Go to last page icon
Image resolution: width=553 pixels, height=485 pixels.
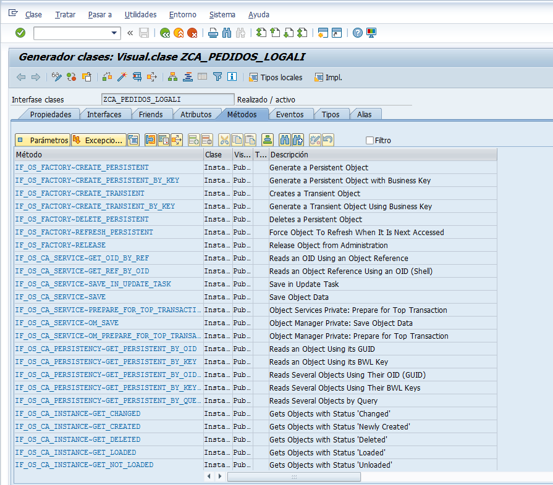click(x=302, y=33)
